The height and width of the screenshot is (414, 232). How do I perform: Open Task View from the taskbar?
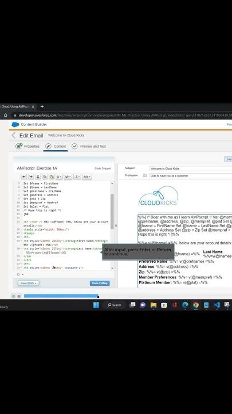point(132,305)
